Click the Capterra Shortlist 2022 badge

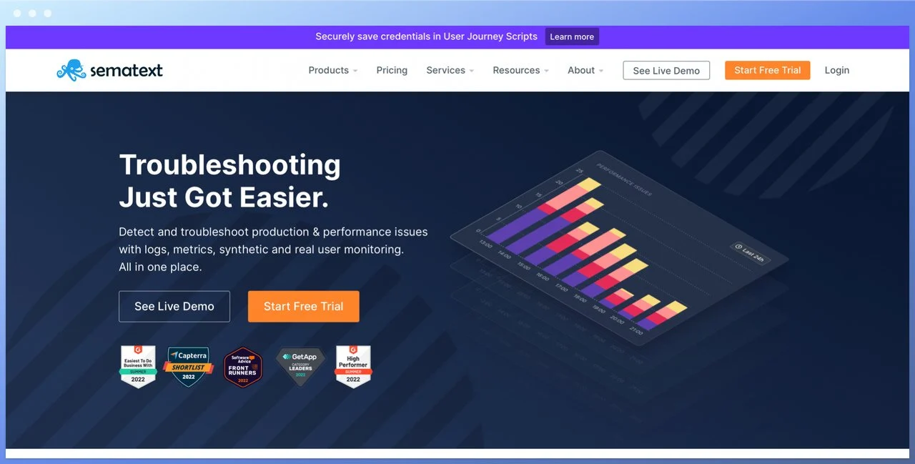point(188,367)
